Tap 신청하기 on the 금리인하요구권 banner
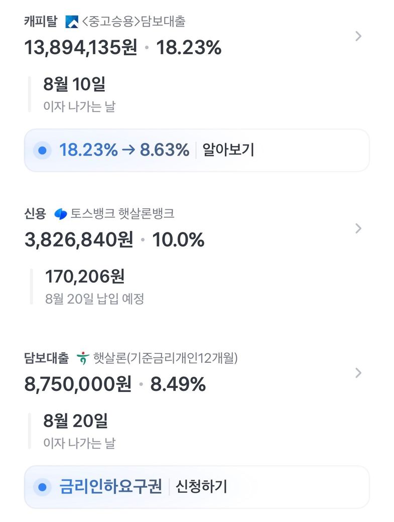The height and width of the screenshot is (522, 394). pyautogui.click(x=201, y=487)
